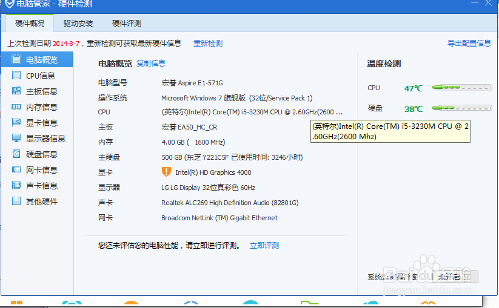This screenshot has height=308, width=499.
Task: Click the 立即评测 link
Action: coord(264,246)
